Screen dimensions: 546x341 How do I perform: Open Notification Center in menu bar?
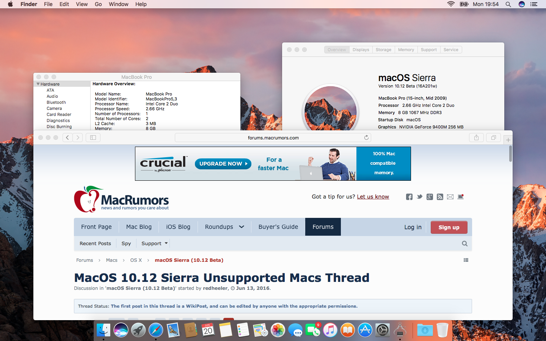[x=534, y=4]
